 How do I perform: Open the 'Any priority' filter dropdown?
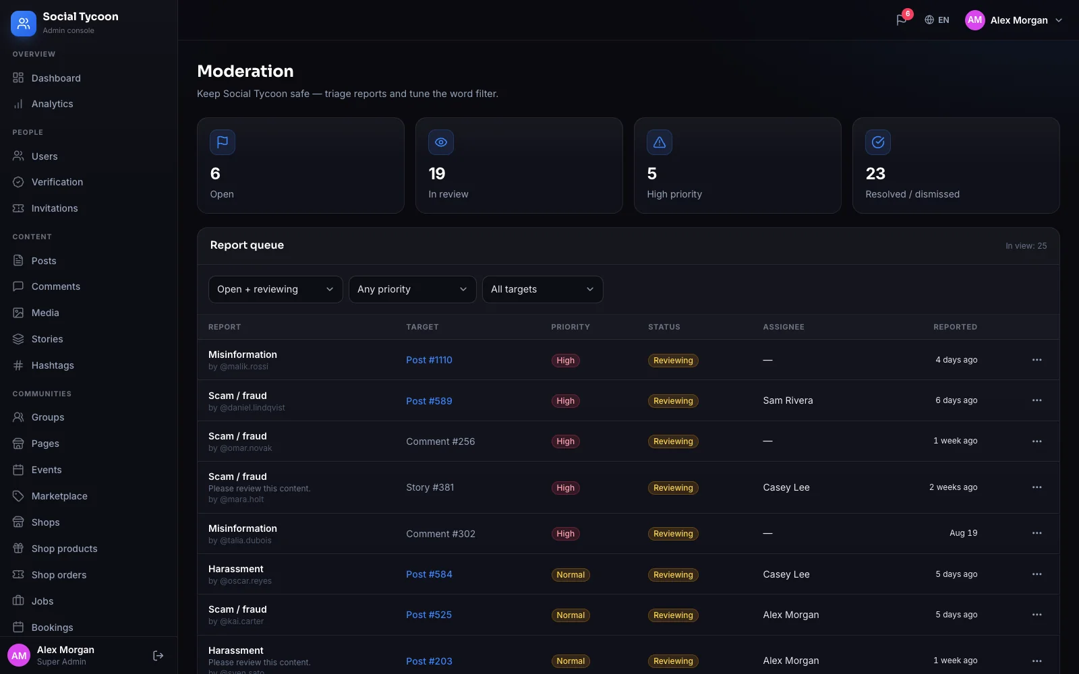click(412, 289)
